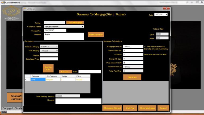This screenshot has width=204, height=115.
Task: Click the Remark text box
Action: point(78,101)
